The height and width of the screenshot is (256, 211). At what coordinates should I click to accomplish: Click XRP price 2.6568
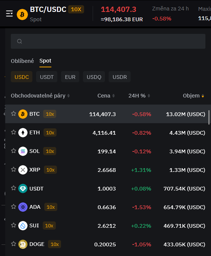pos(107,170)
